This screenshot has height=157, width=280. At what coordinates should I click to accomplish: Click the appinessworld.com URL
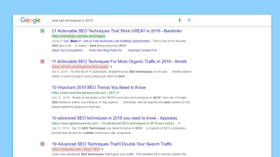tap(114, 123)
